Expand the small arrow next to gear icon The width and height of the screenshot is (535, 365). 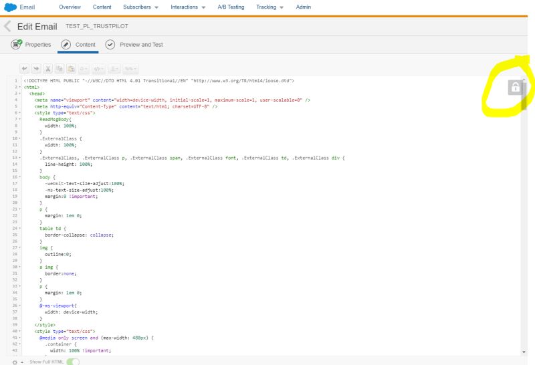pyautogui.click(x=22, y=362)
